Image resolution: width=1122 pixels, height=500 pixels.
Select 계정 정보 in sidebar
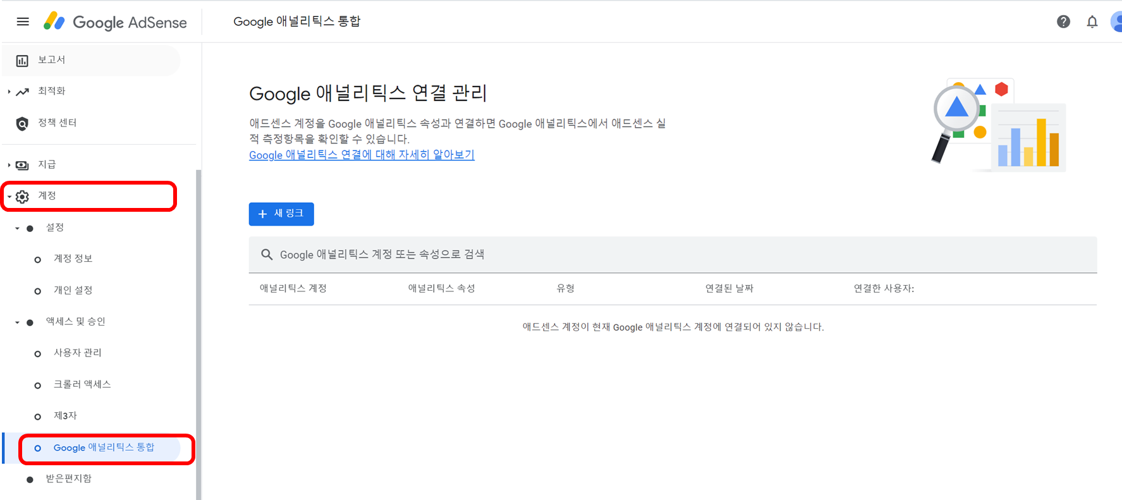73,259
